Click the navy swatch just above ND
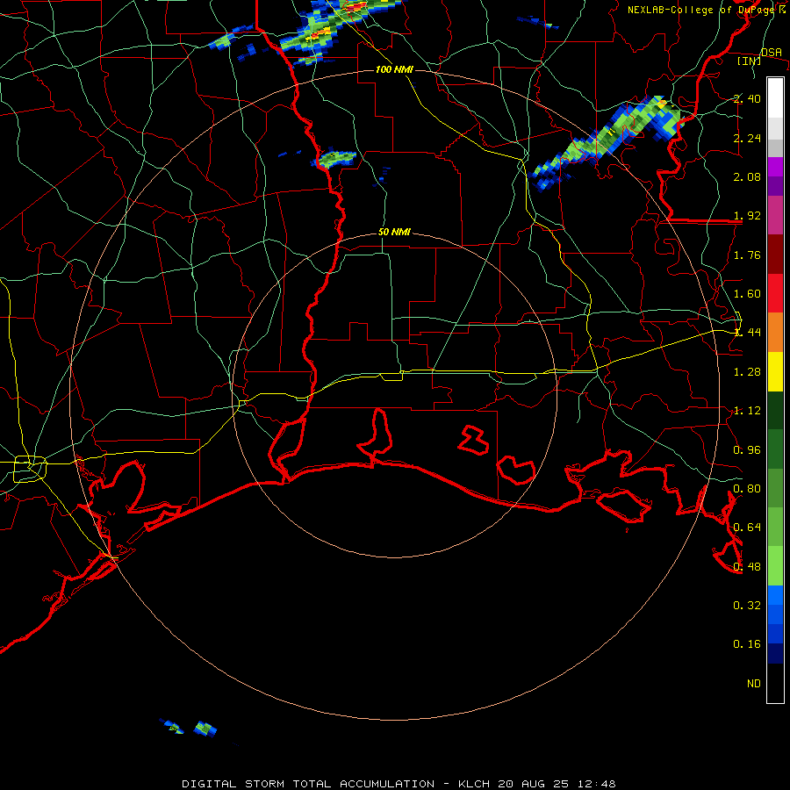Image resolution: width=790 pixels, height=790 pixels. (x=775, y=654)
